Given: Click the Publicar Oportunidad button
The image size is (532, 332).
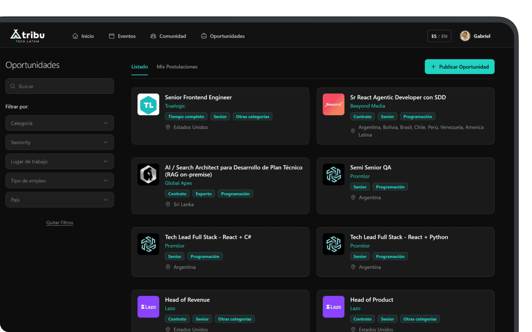Looking at the screenshot, I should tap(459, 67).
